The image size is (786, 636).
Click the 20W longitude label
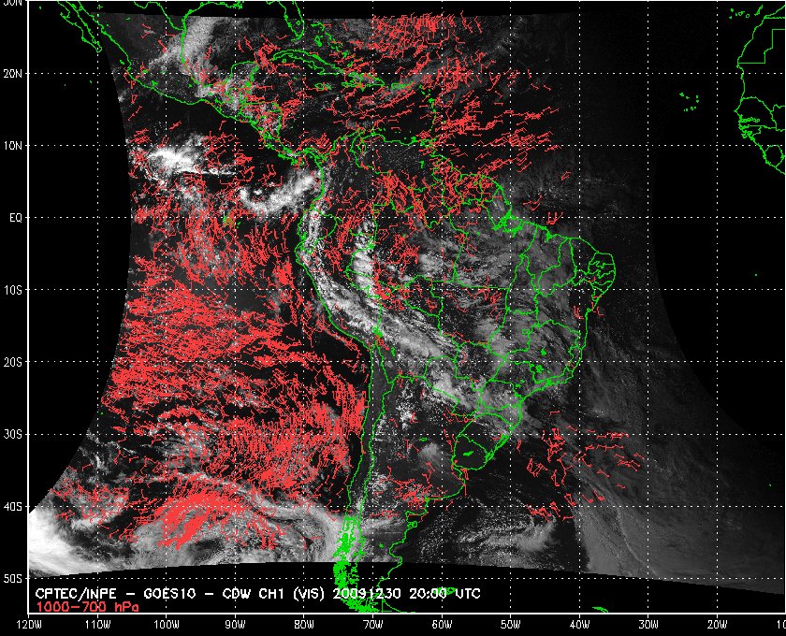coord(718,625)
